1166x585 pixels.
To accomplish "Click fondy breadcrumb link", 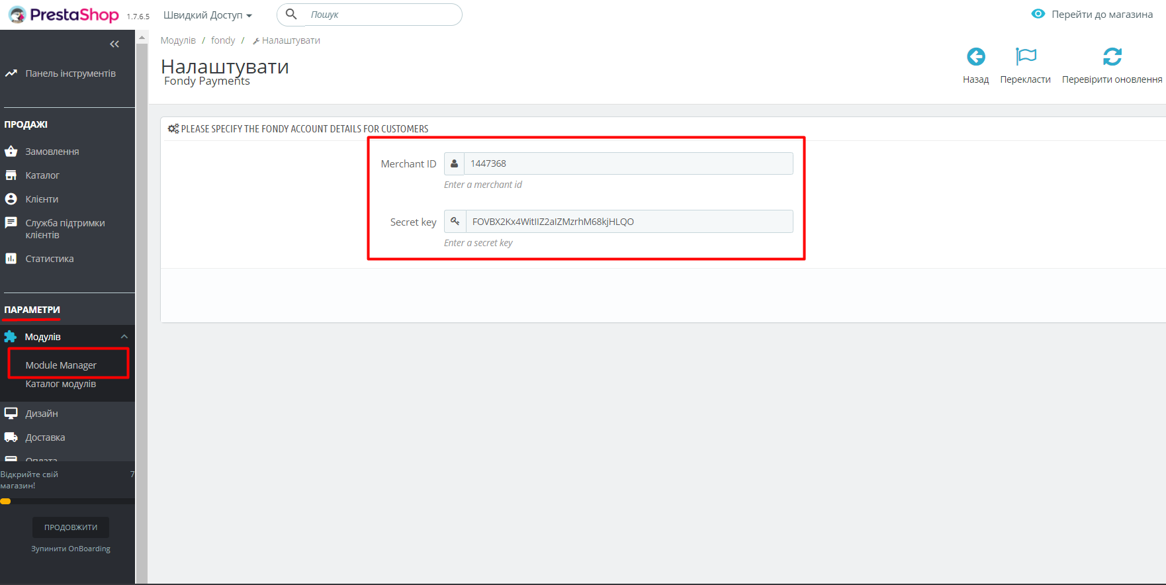I will point(223,40).
